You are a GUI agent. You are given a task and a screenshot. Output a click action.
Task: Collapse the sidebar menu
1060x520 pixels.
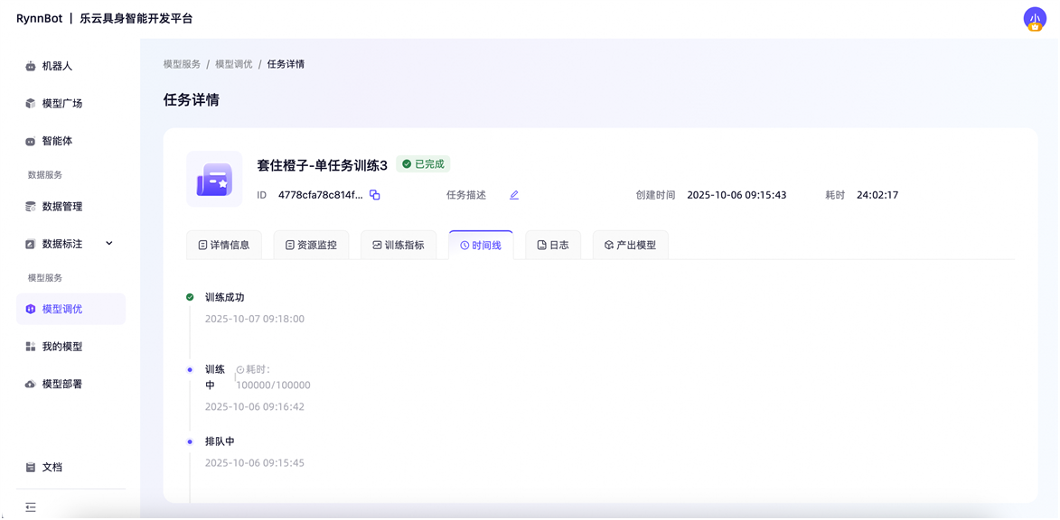point(31,506)
